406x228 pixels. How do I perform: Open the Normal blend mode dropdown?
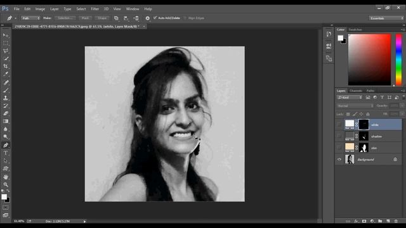point(355,106)
